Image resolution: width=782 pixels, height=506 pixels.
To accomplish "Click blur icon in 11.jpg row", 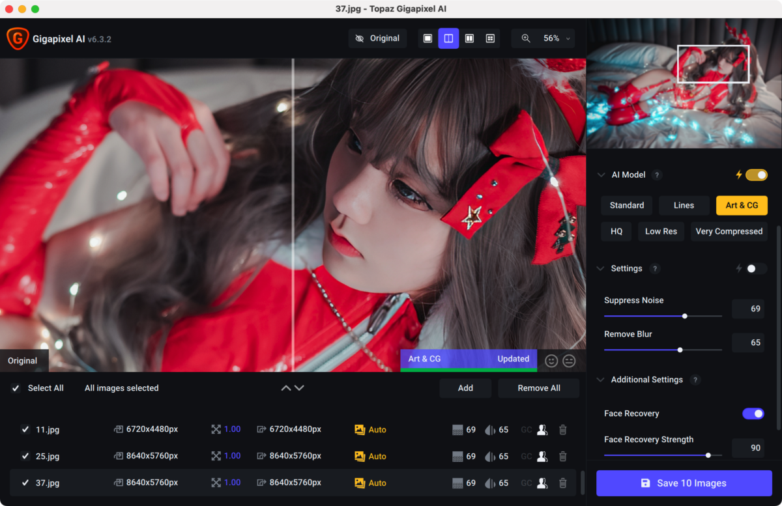I will 491,430.
